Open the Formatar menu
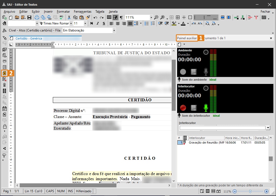The image size is (276, 196). (x=63, y=12)
